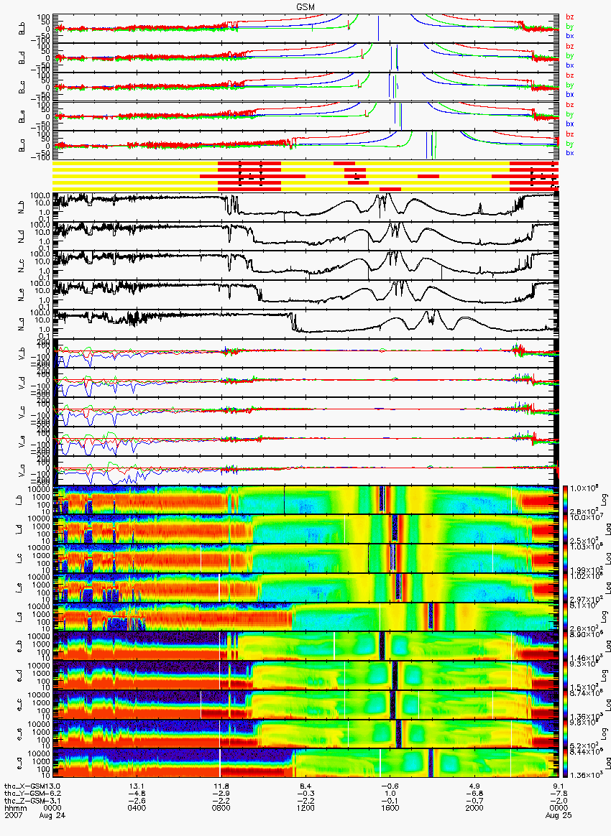Click the Aug 24 date label
611x836 pixels.
(52, 815)
